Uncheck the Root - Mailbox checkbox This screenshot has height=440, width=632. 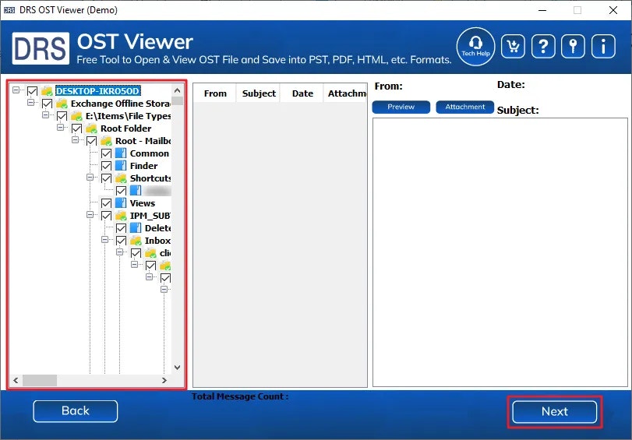click(91, 141)
